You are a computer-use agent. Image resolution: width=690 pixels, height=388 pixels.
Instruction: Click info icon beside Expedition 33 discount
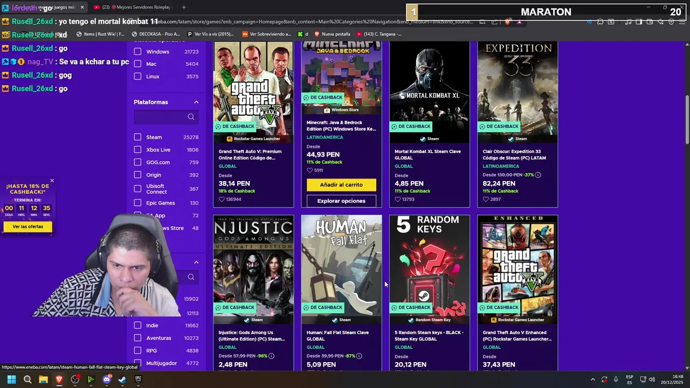(538, 175)
